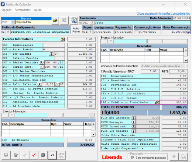192x162 pixels.
Task: Expand the Saque code lookup arrow
Action: tap(90, 32)
